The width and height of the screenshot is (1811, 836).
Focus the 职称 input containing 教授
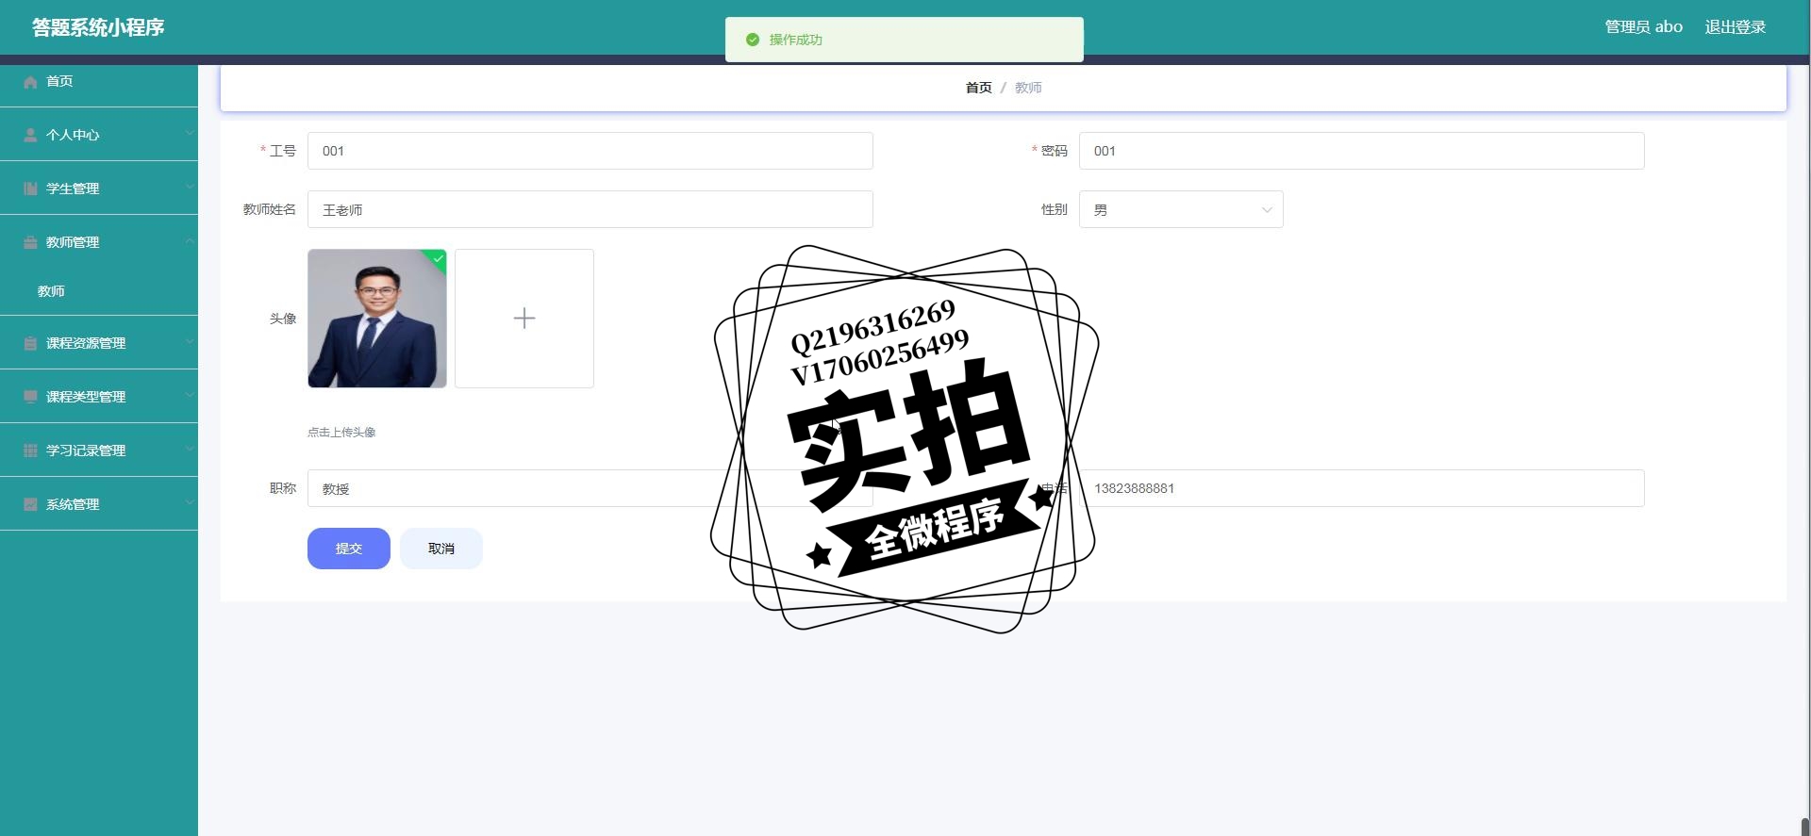click(590, 488)
